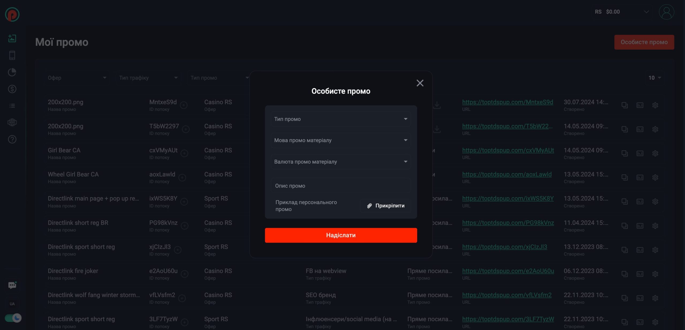Open the RS $0.00 balance dropdown
Viewport: 685px width, 330px height.
621,12
